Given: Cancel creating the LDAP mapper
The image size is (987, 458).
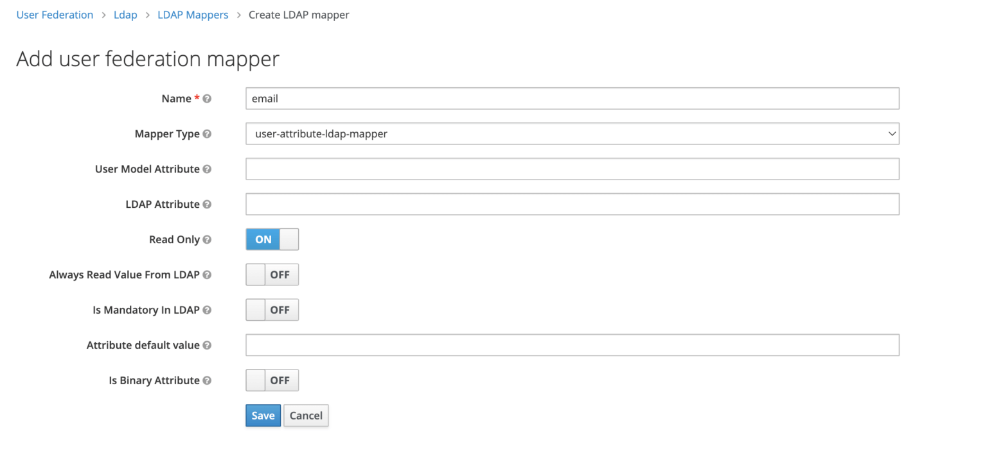Looking at the screenshot, I should (x=306, y=415).
